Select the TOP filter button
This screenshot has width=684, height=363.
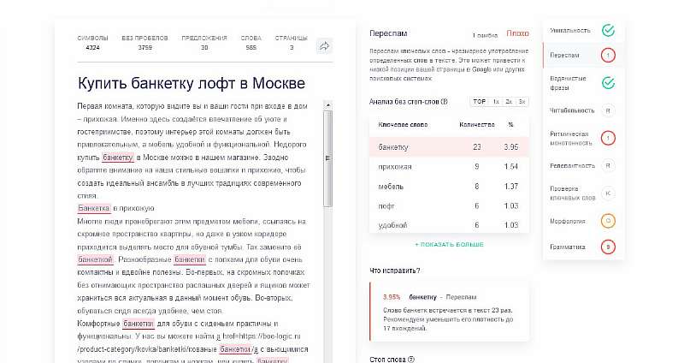(x=479, y=101)
